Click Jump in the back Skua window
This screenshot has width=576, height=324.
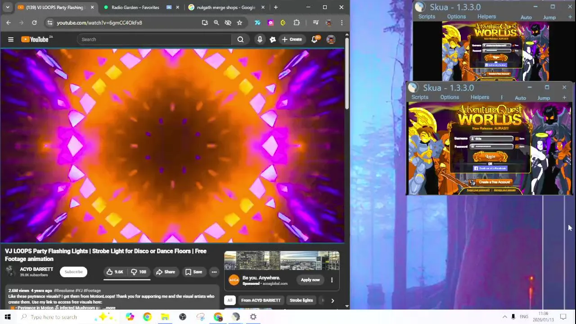pyautogui.click(x=549, y=17)
